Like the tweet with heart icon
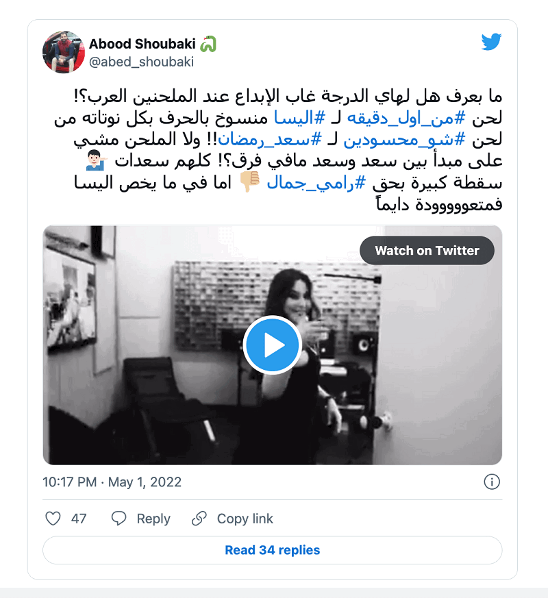 click(x=53, y=519)
